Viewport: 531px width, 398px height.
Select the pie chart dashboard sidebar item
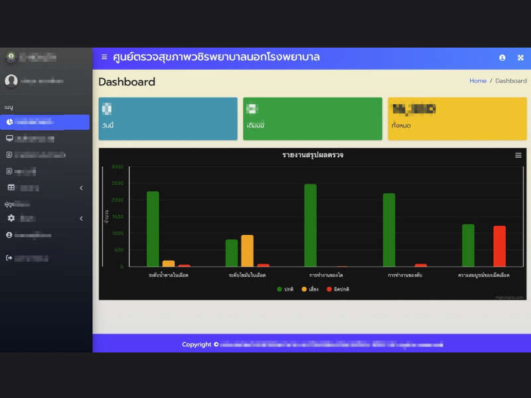pos(44,122)
